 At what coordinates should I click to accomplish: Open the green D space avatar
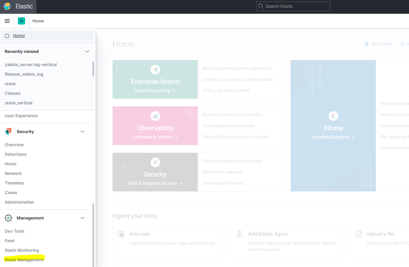22,21
